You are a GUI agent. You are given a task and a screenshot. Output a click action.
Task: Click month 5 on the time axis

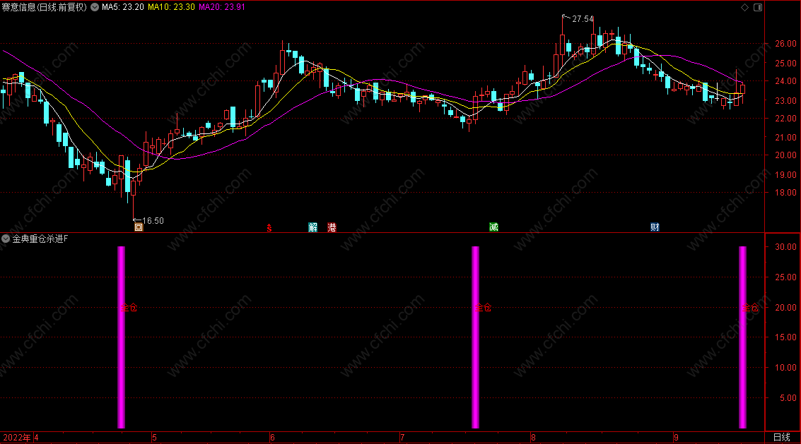[154, 438]
